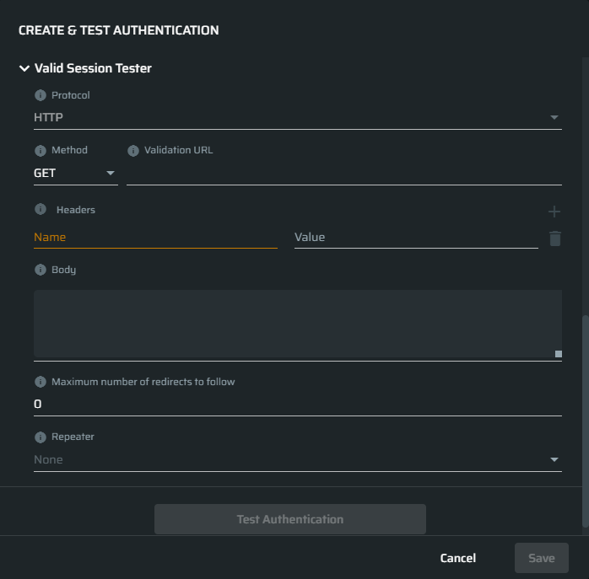Click the Test Authentication button

(290, 519)
